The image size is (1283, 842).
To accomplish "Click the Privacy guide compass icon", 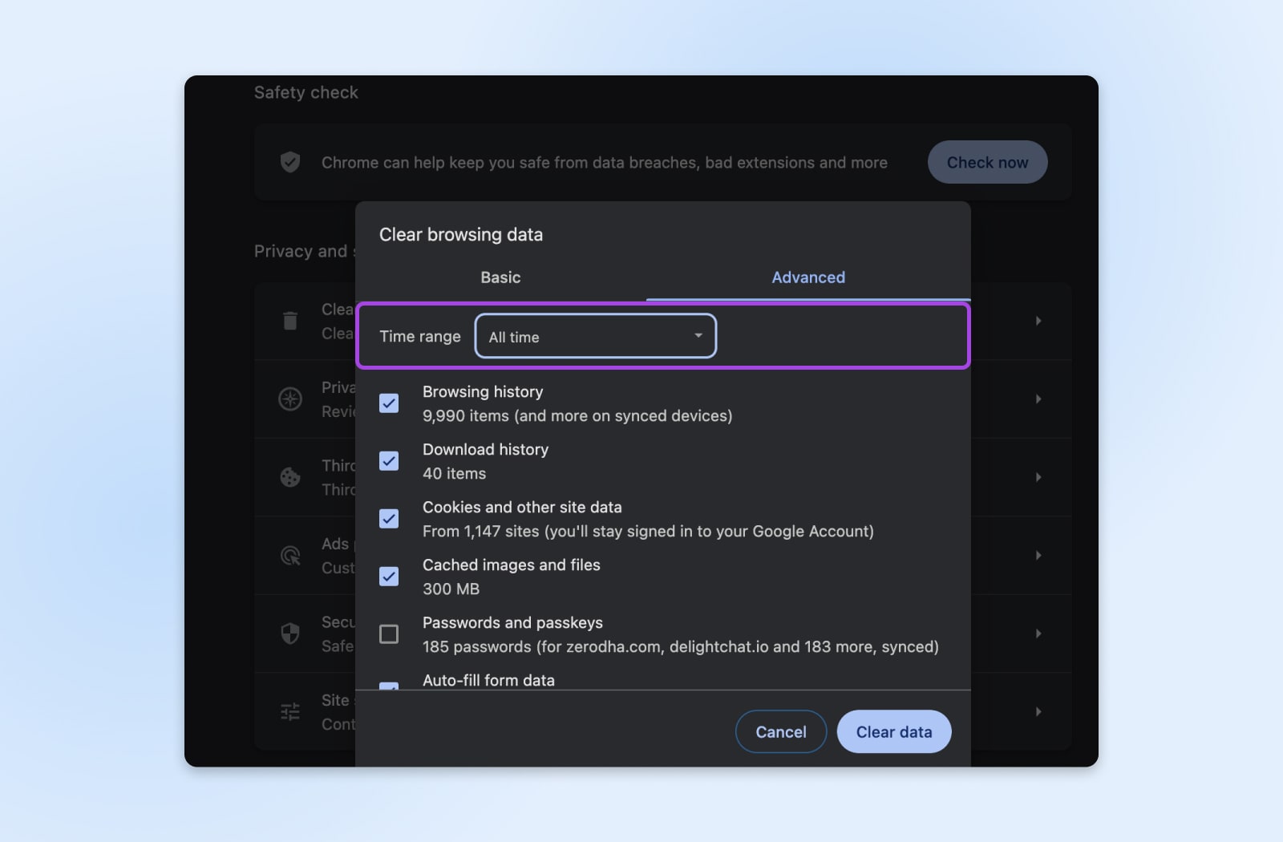I will pos(290,399).
